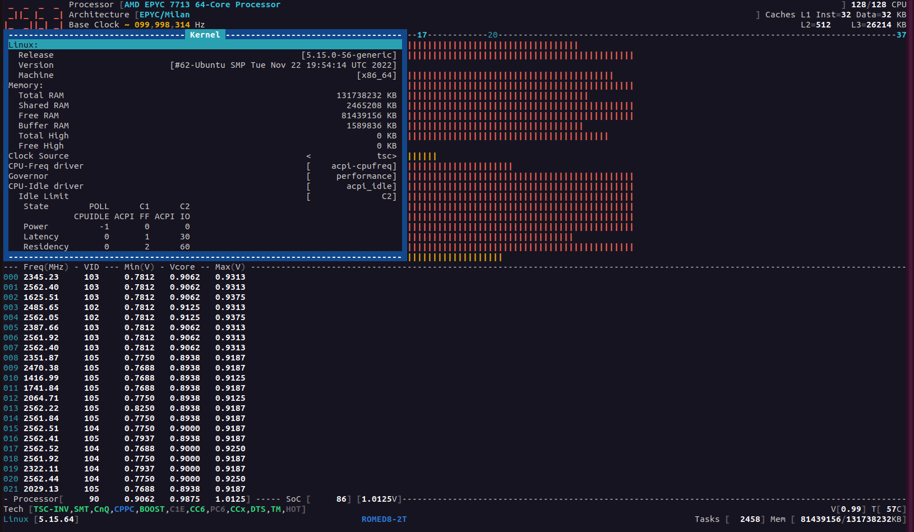Toggle the TSC-INV tech flag

pyautogui.click(x=51, y=509)
